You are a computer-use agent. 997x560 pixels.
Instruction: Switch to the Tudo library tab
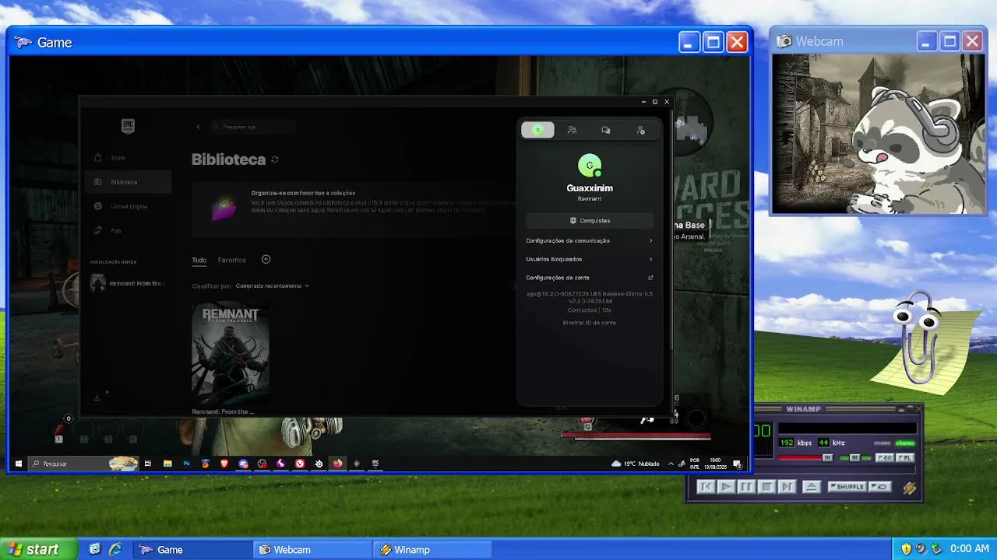click(199, 260)
